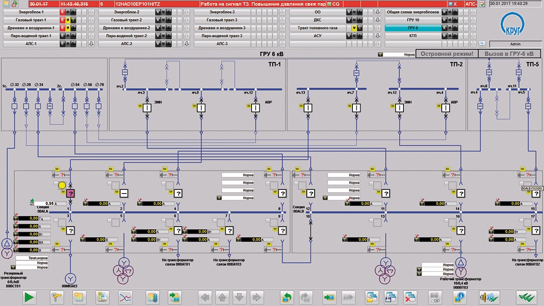Click the green play arrow icon
Screen dimensions: 544x306
pyautogui.click(x=29, y=297)
